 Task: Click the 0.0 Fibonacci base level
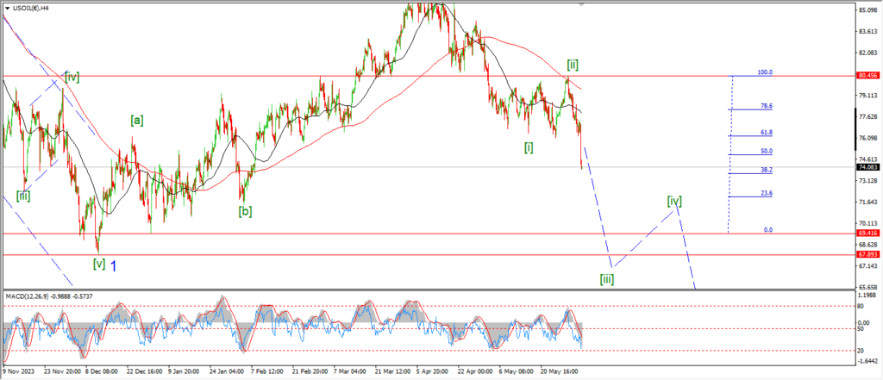[767, 230]
